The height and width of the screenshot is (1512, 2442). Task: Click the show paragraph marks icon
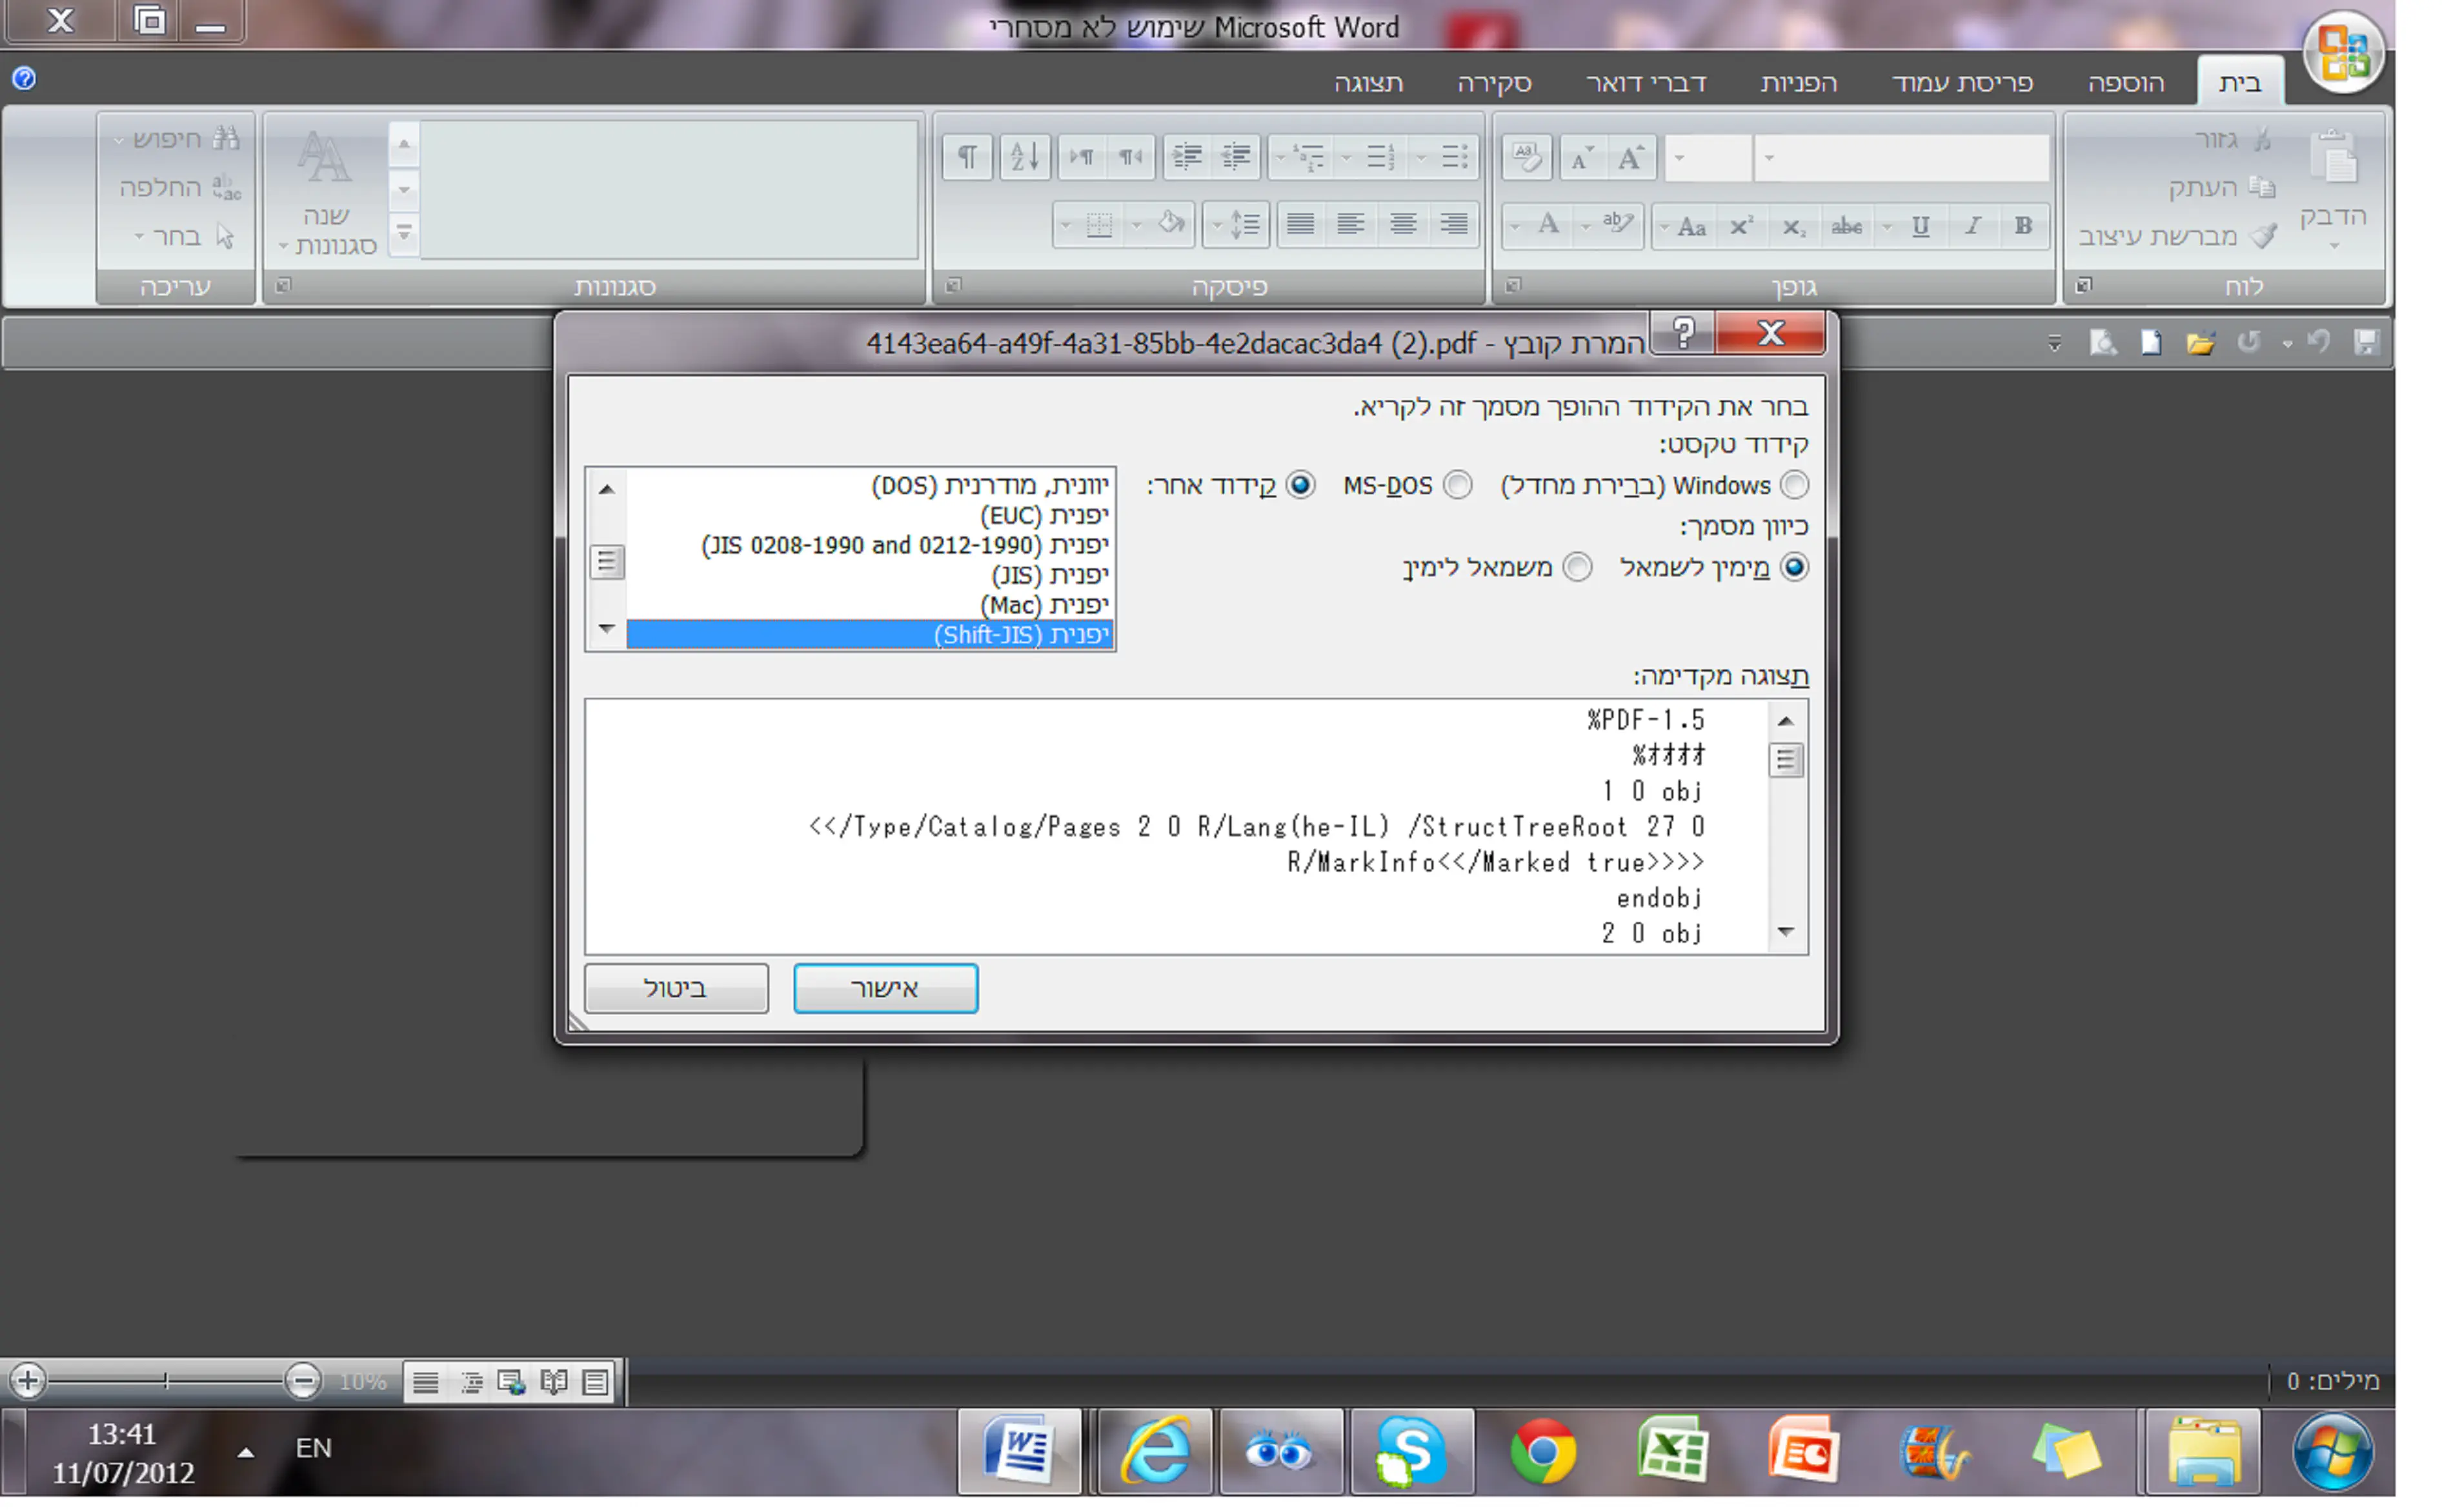[966, 157]
